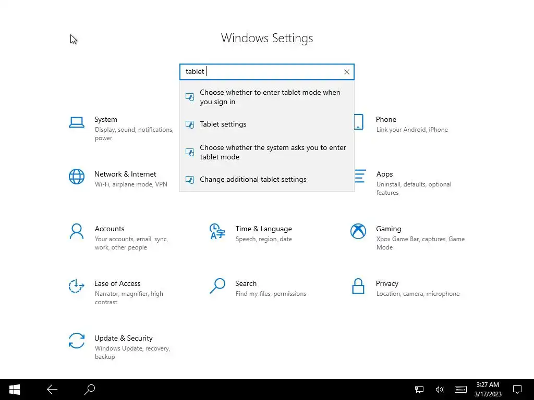
Task: Open Accounts category title
Action: click(x=110, y=229)
